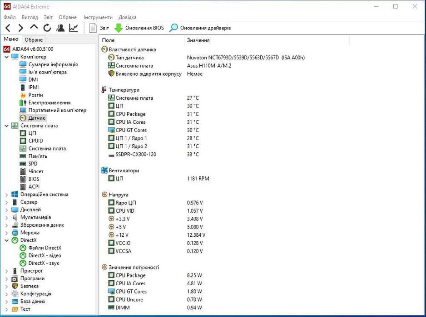Screen dimensions: 426x317
Task: Select the VCCSA voltage row
Action: point(155,251)
